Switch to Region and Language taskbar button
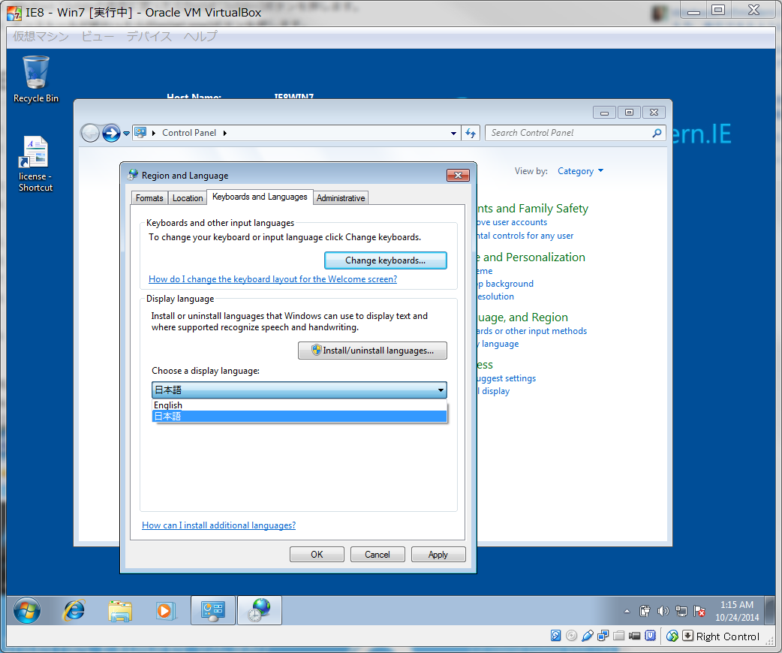 (x=260, y=610)
